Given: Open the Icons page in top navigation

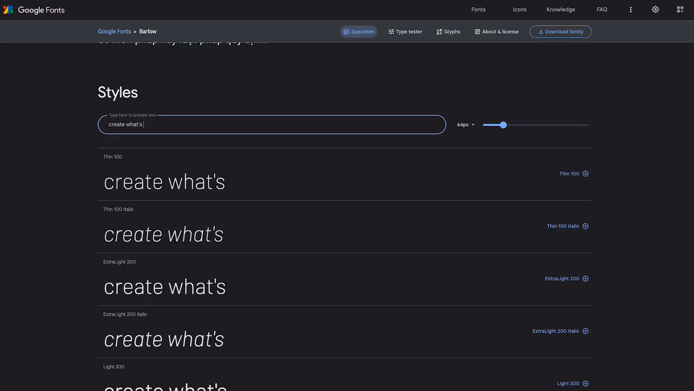Looking at the screenshot, I should click(519, 10).
